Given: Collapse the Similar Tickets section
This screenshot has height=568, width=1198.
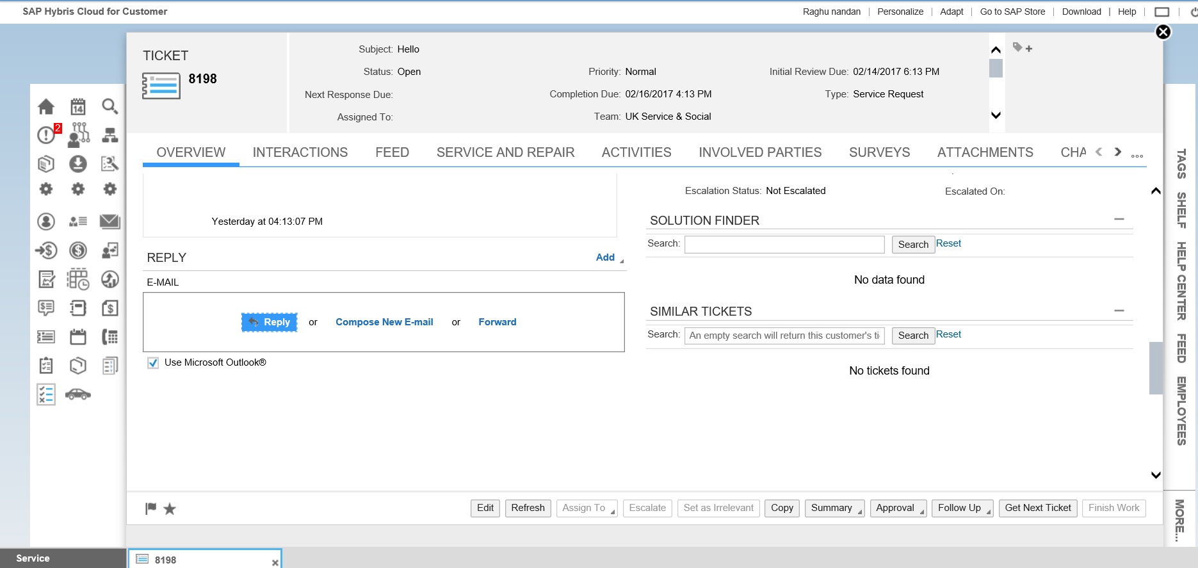Looking at the screenshot, I should [1119, 311].
